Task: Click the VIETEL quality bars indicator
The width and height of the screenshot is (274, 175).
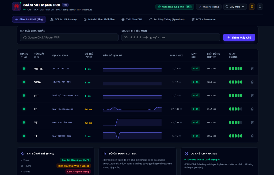Action: [236, 69]
